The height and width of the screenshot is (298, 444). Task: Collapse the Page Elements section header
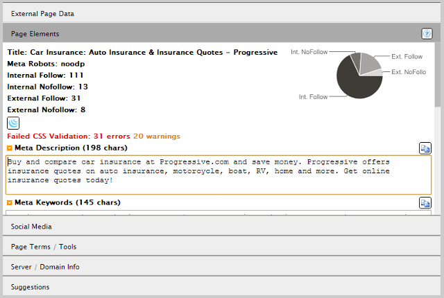tap(221, 33)
